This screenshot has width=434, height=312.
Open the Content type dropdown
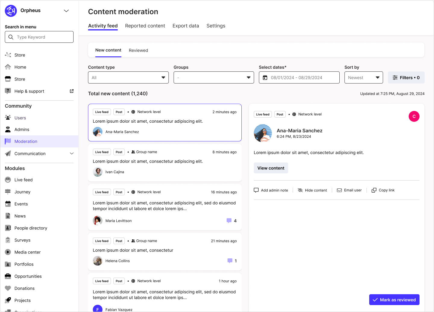click(128, 77)
